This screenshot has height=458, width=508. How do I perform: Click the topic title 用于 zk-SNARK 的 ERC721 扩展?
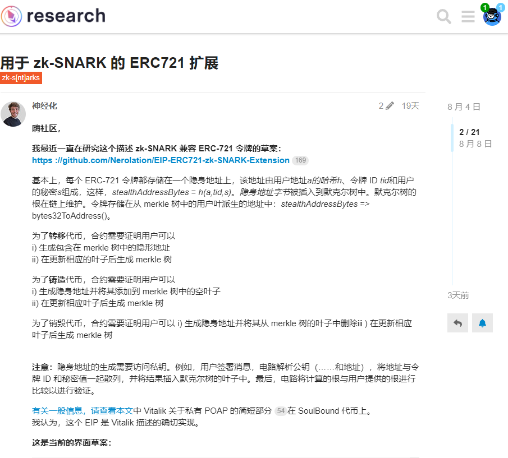109,63
